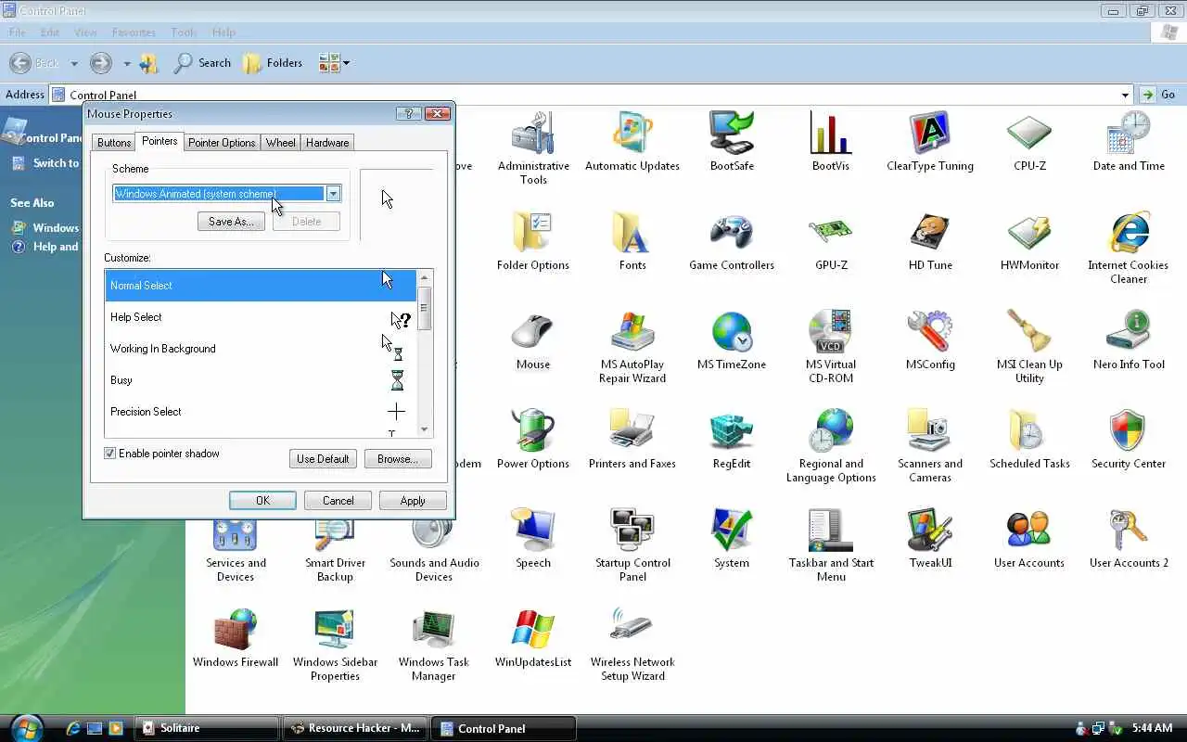Open Regional and Language Options icon
This screenshot has height=742, width=1187.
[831, 432]
